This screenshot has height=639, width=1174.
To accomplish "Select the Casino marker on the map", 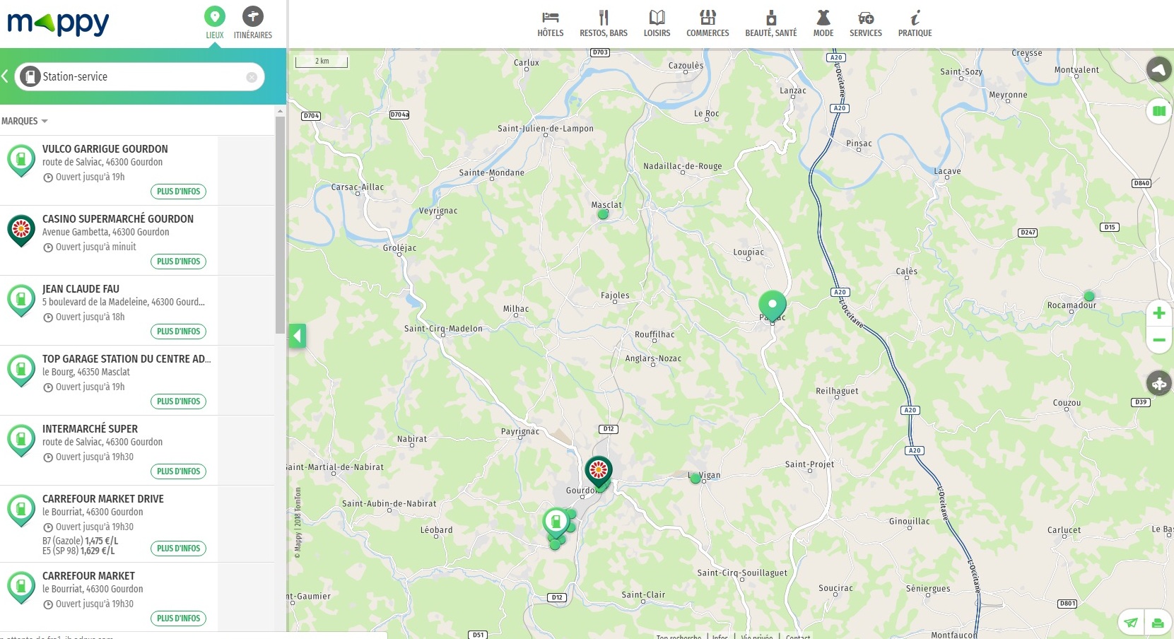I will pos(599,469).
